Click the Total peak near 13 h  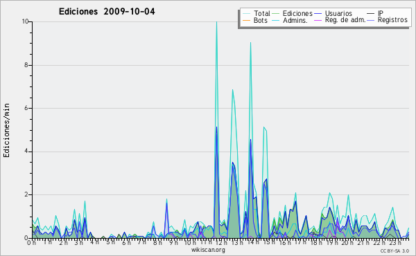click(x=233, y=90)
